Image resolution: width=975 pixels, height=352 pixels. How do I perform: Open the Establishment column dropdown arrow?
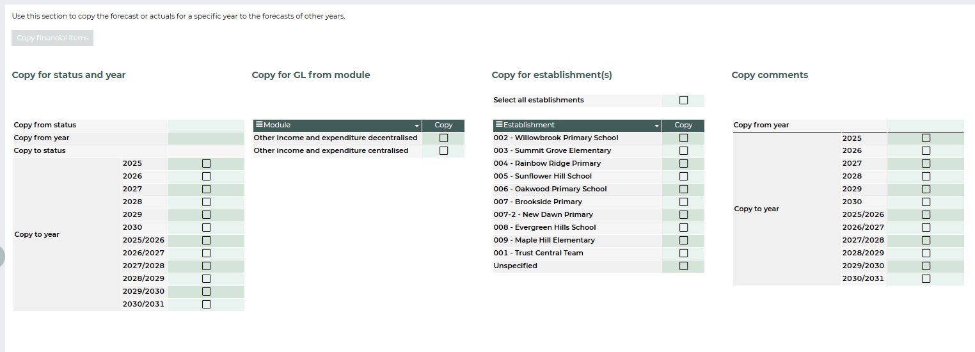tap(656, 126)
